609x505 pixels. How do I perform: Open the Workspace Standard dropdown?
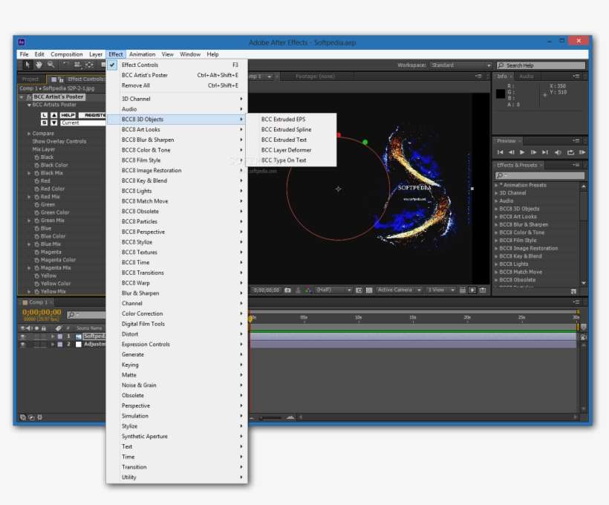[461, 65]
